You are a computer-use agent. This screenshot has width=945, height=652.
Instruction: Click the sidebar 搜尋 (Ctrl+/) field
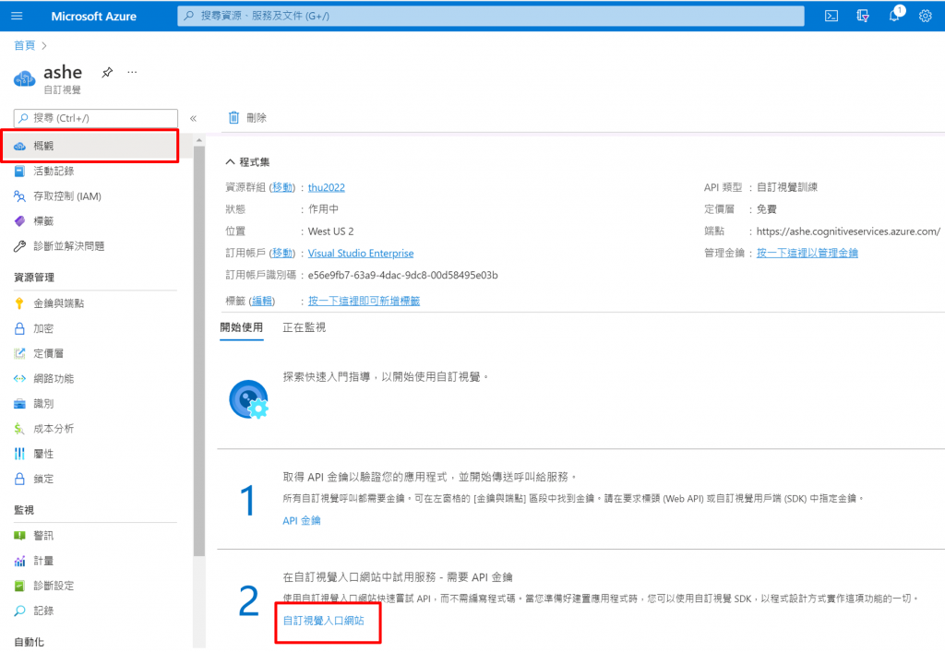(96, 118)
